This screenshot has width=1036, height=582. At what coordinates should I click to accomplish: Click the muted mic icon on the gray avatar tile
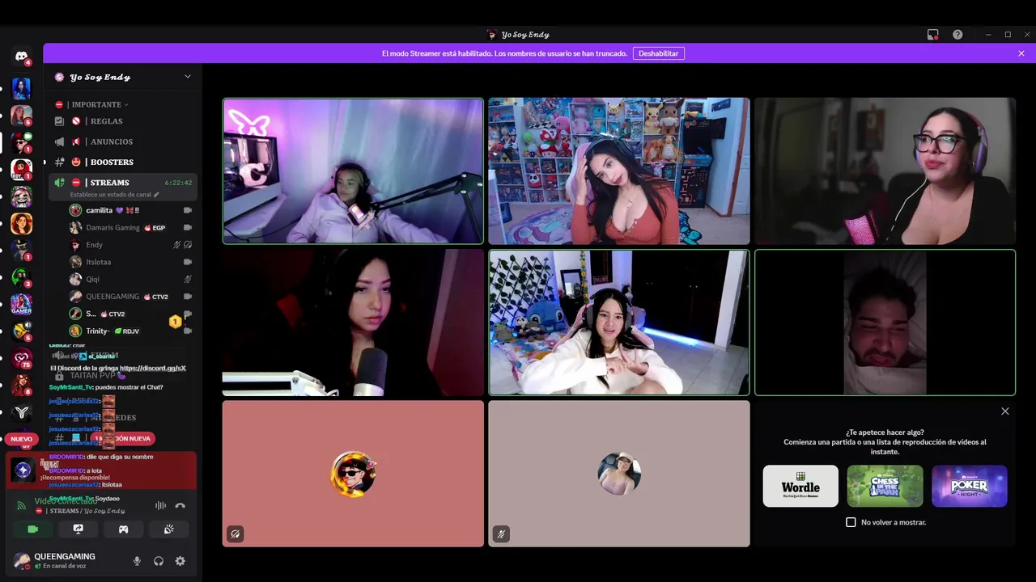point(501,533)
